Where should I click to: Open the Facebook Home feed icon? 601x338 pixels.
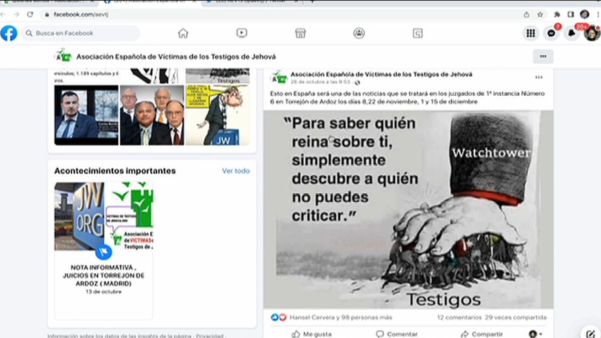pos(183,33)
